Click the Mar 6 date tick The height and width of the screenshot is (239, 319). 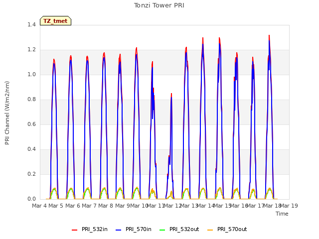click(73, 206)
